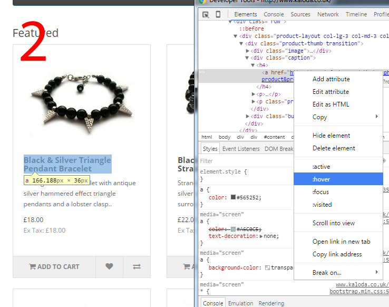Collapse the product-layout div node

tap(236, 36)
